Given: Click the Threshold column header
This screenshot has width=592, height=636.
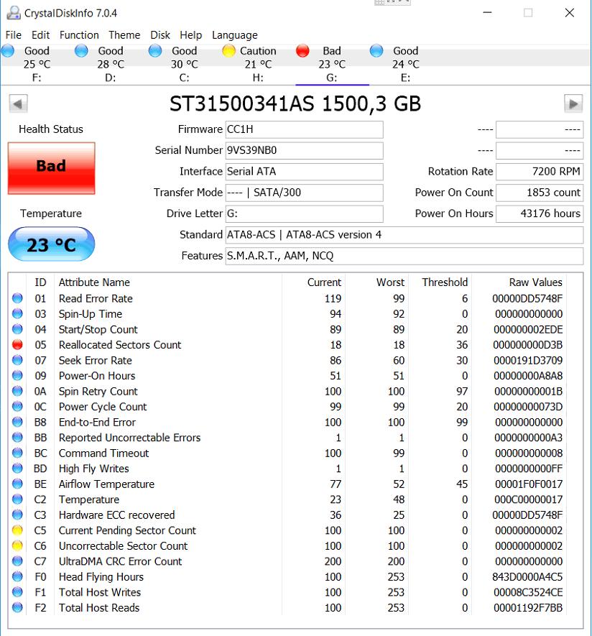Looking at the screenshot, I should [x=445, y=282].
